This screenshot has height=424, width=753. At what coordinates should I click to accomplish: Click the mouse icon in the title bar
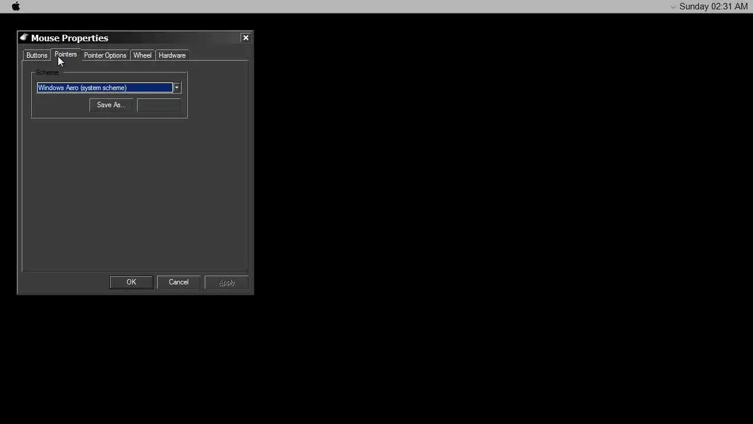[x=24, y=38]
